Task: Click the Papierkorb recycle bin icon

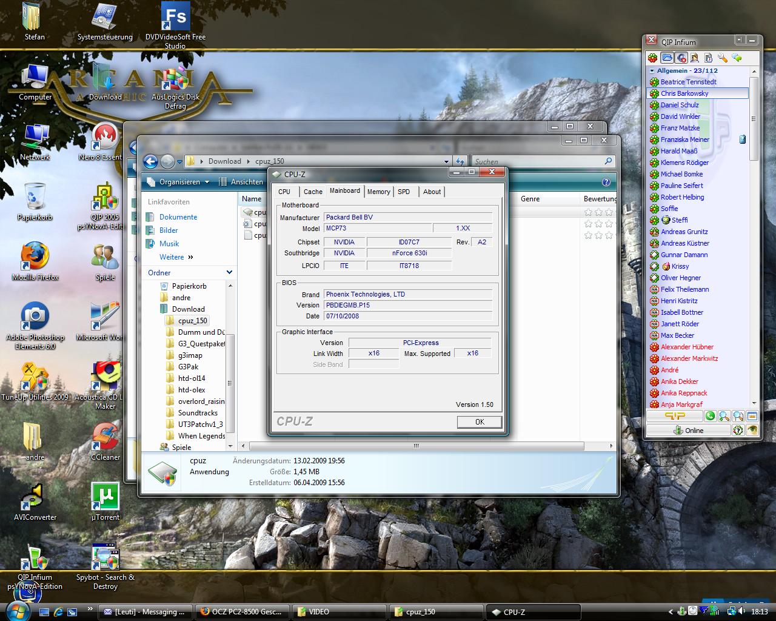Action: [x=35, y=203]
